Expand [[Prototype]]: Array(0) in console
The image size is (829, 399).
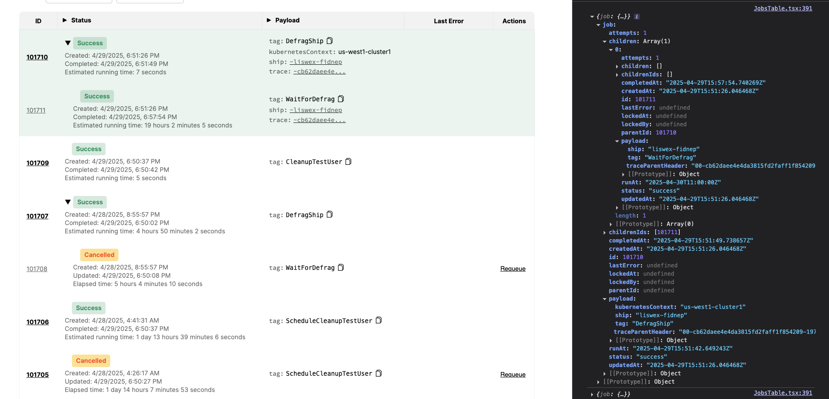[x=611, y=224]
